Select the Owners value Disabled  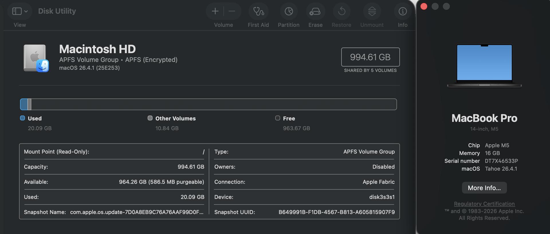383,167
